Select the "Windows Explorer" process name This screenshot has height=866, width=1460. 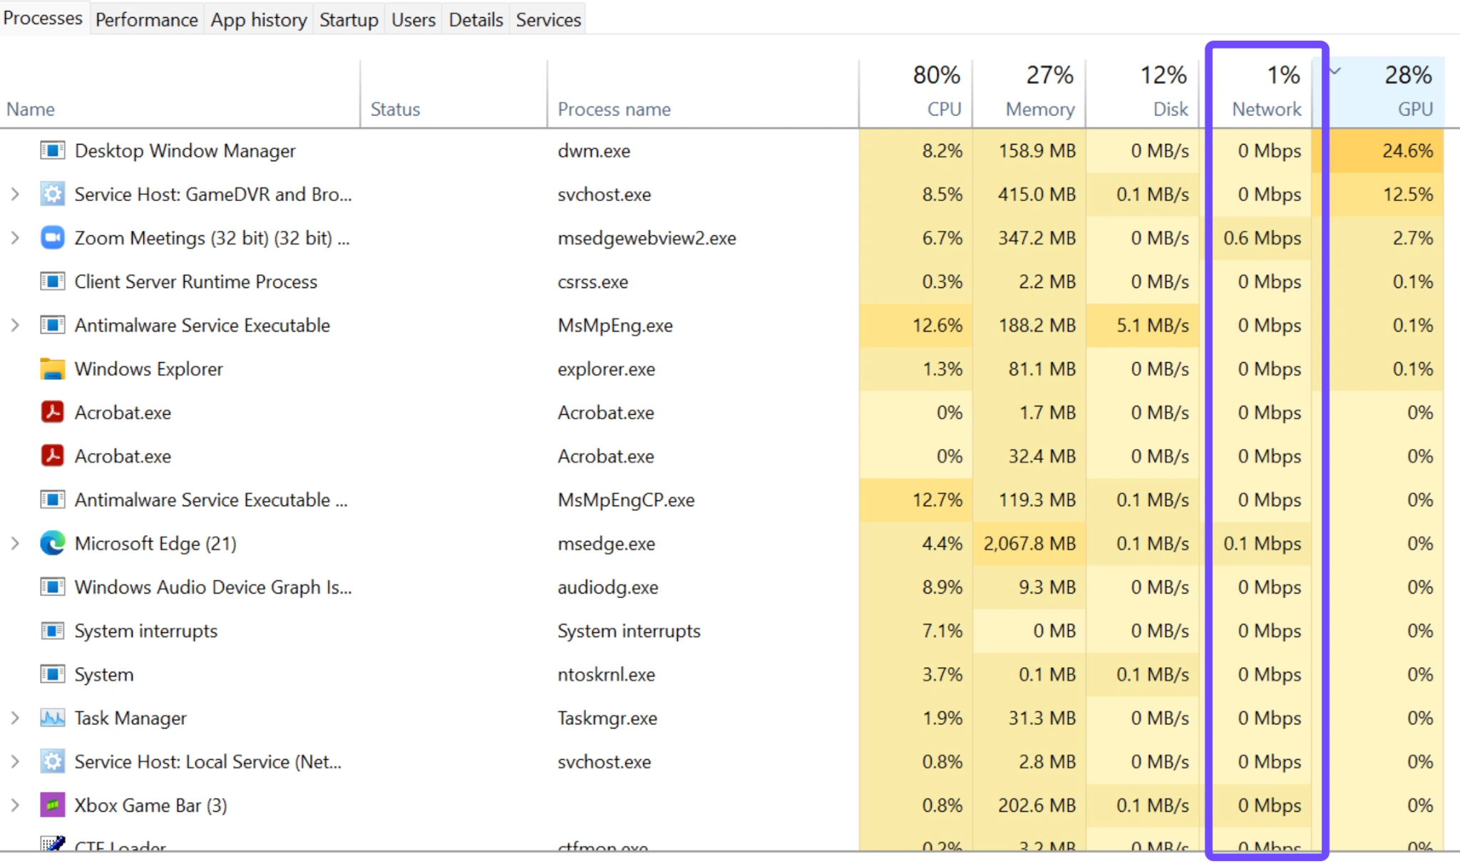click(x=148, y=368)
